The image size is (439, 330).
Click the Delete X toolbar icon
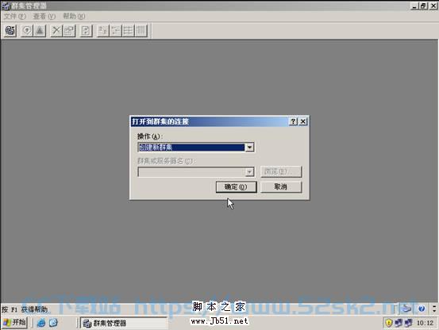pos(56,30)
